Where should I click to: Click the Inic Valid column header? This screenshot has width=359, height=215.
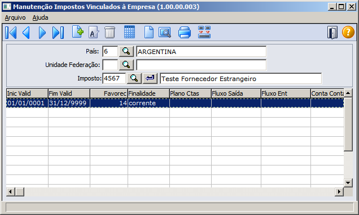tap(27, 93)
